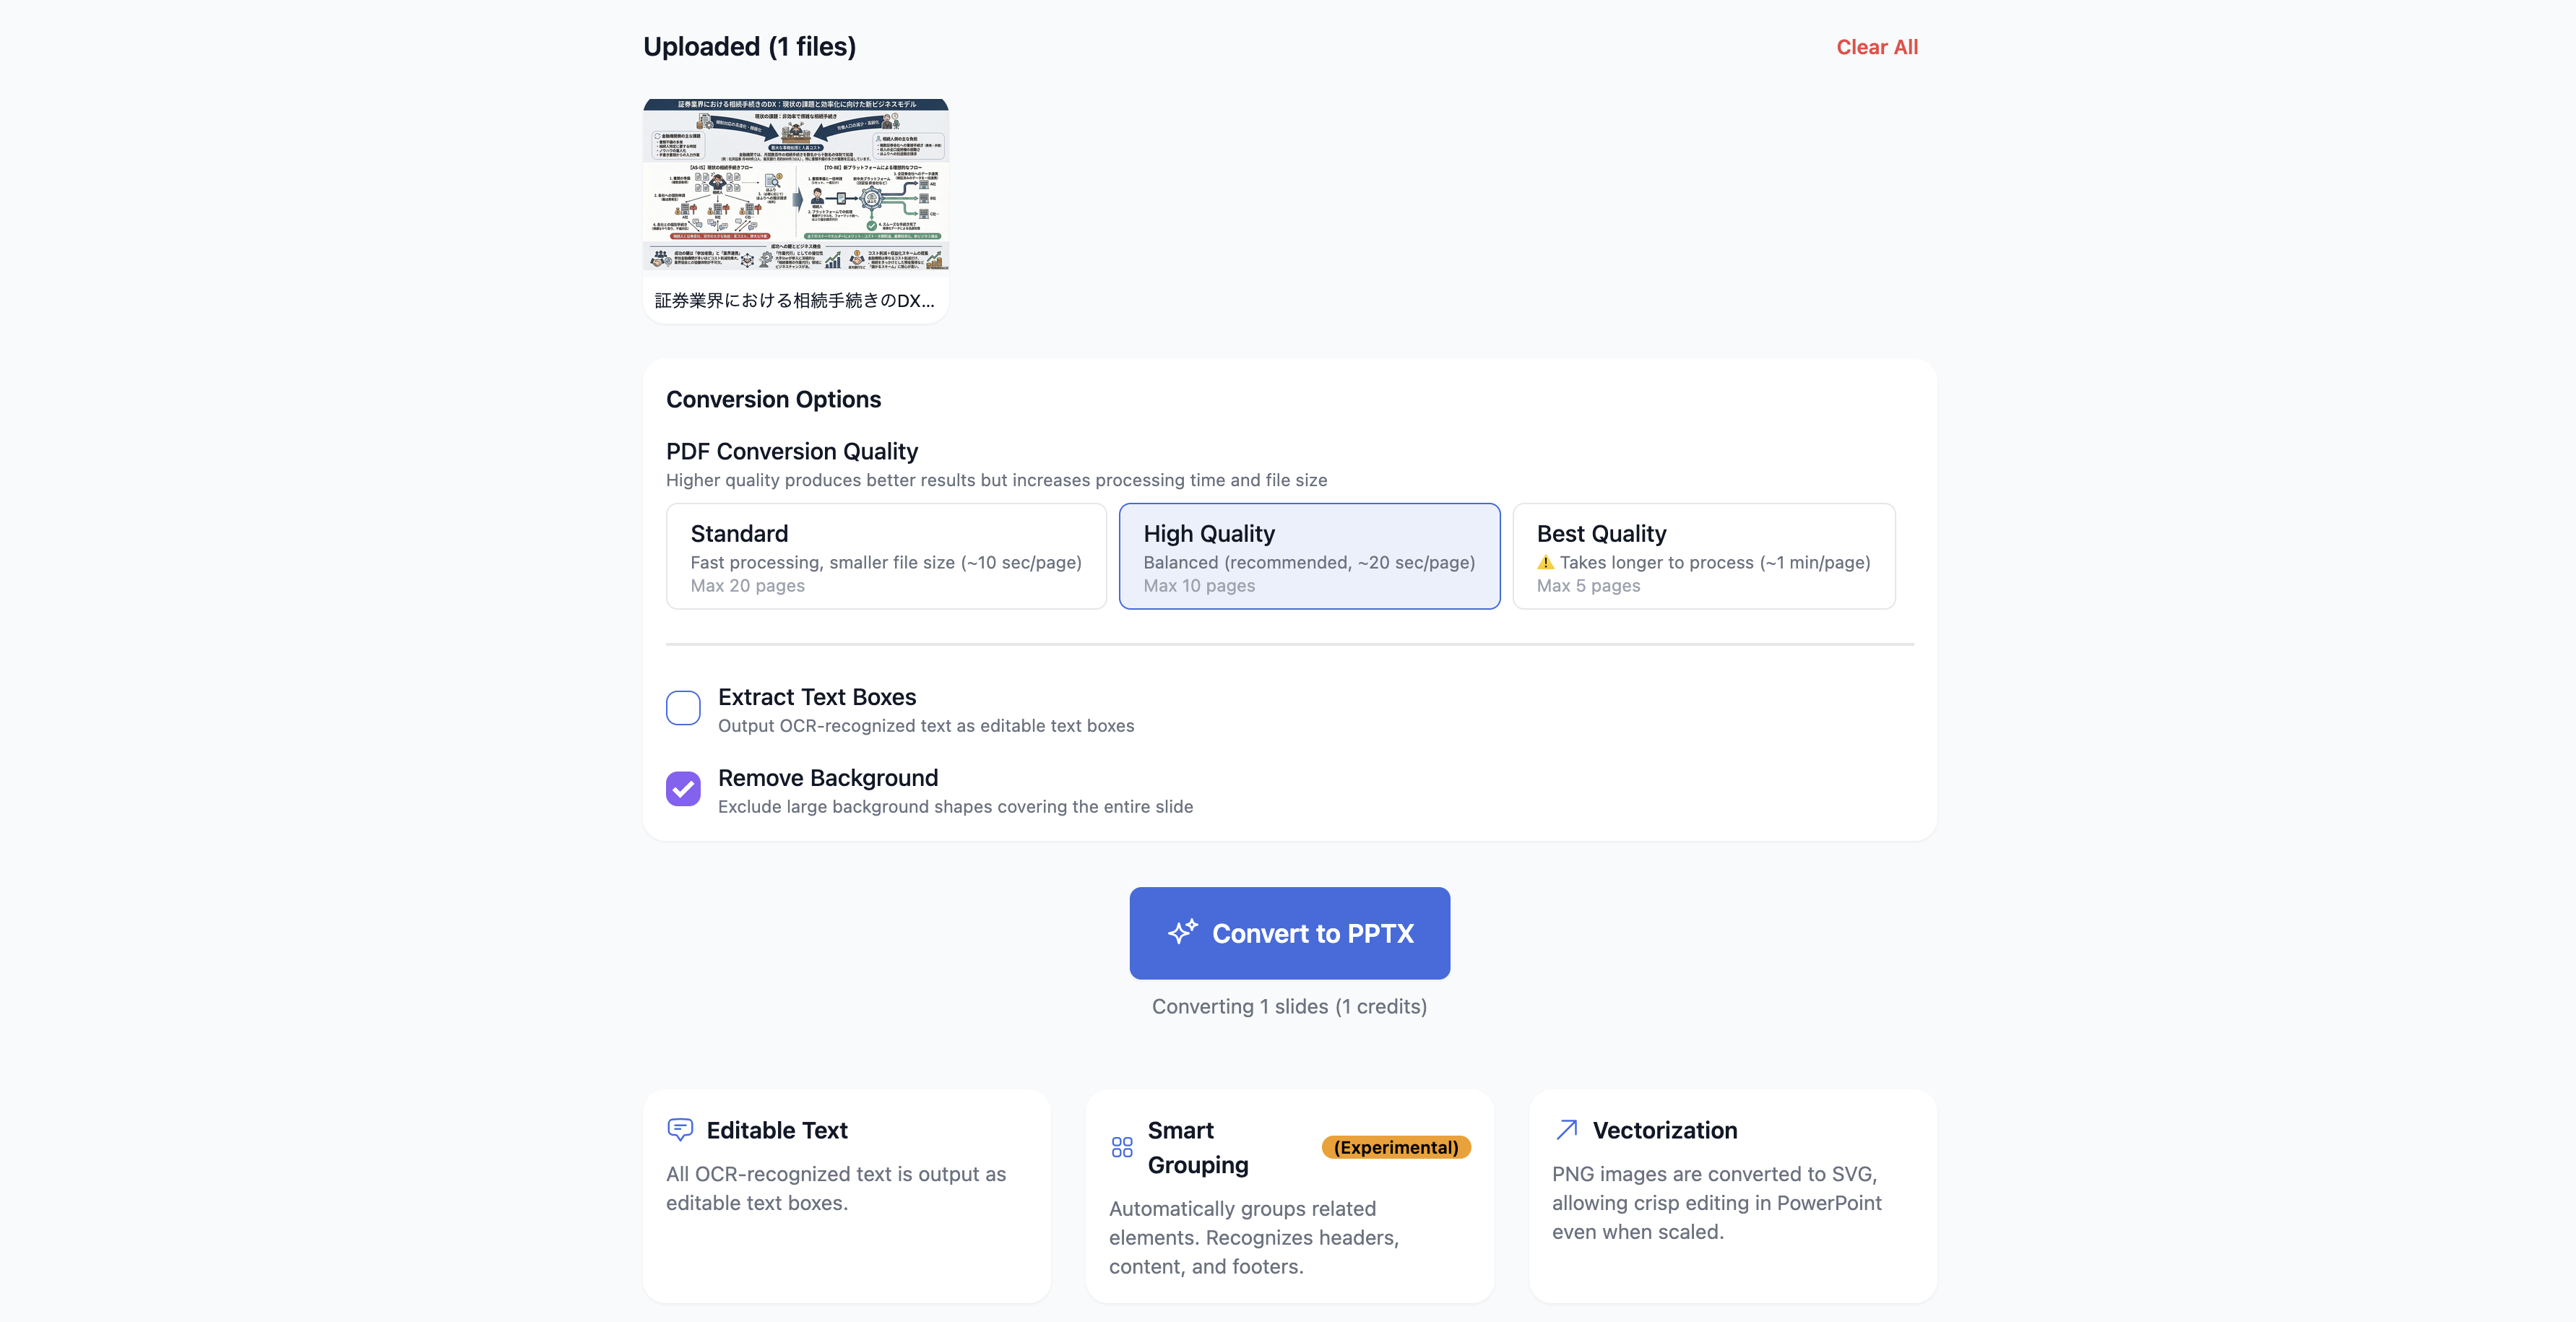Click the sparkles icon on Convert button
This screenshot has width=2576, height=1322.
pos(1185,932)
